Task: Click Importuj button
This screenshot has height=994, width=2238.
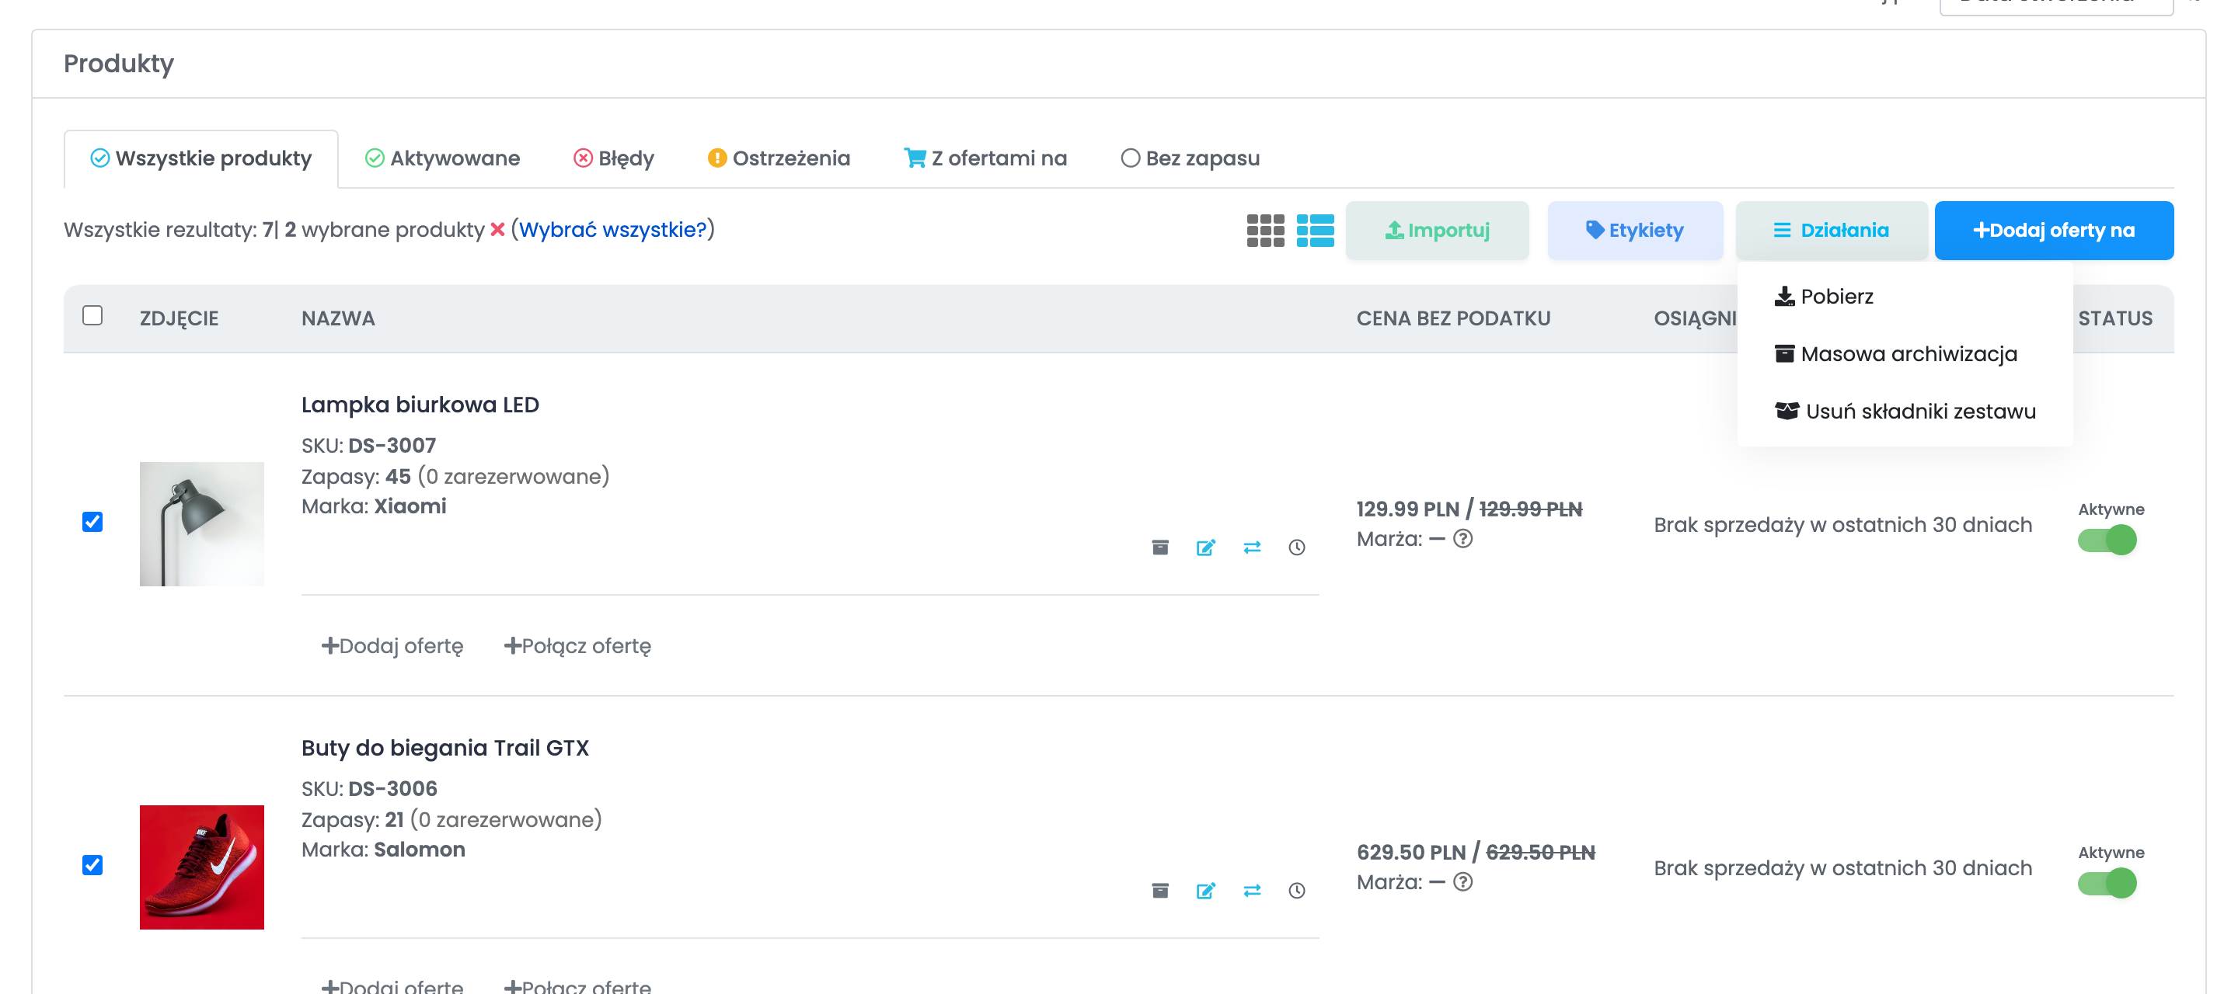Action: coord(1437,231)
